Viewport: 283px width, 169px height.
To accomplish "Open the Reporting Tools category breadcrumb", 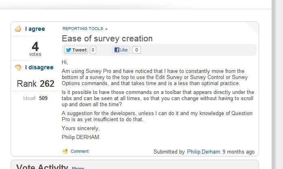I will (83, 29).
